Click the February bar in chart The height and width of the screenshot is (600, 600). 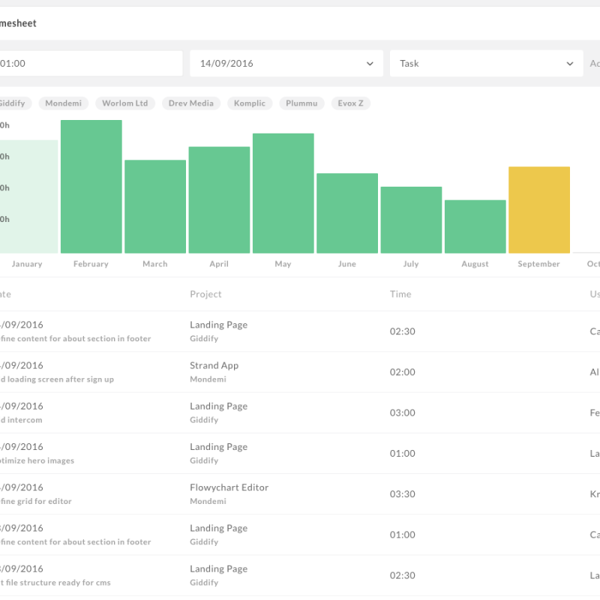pos(91,187)
